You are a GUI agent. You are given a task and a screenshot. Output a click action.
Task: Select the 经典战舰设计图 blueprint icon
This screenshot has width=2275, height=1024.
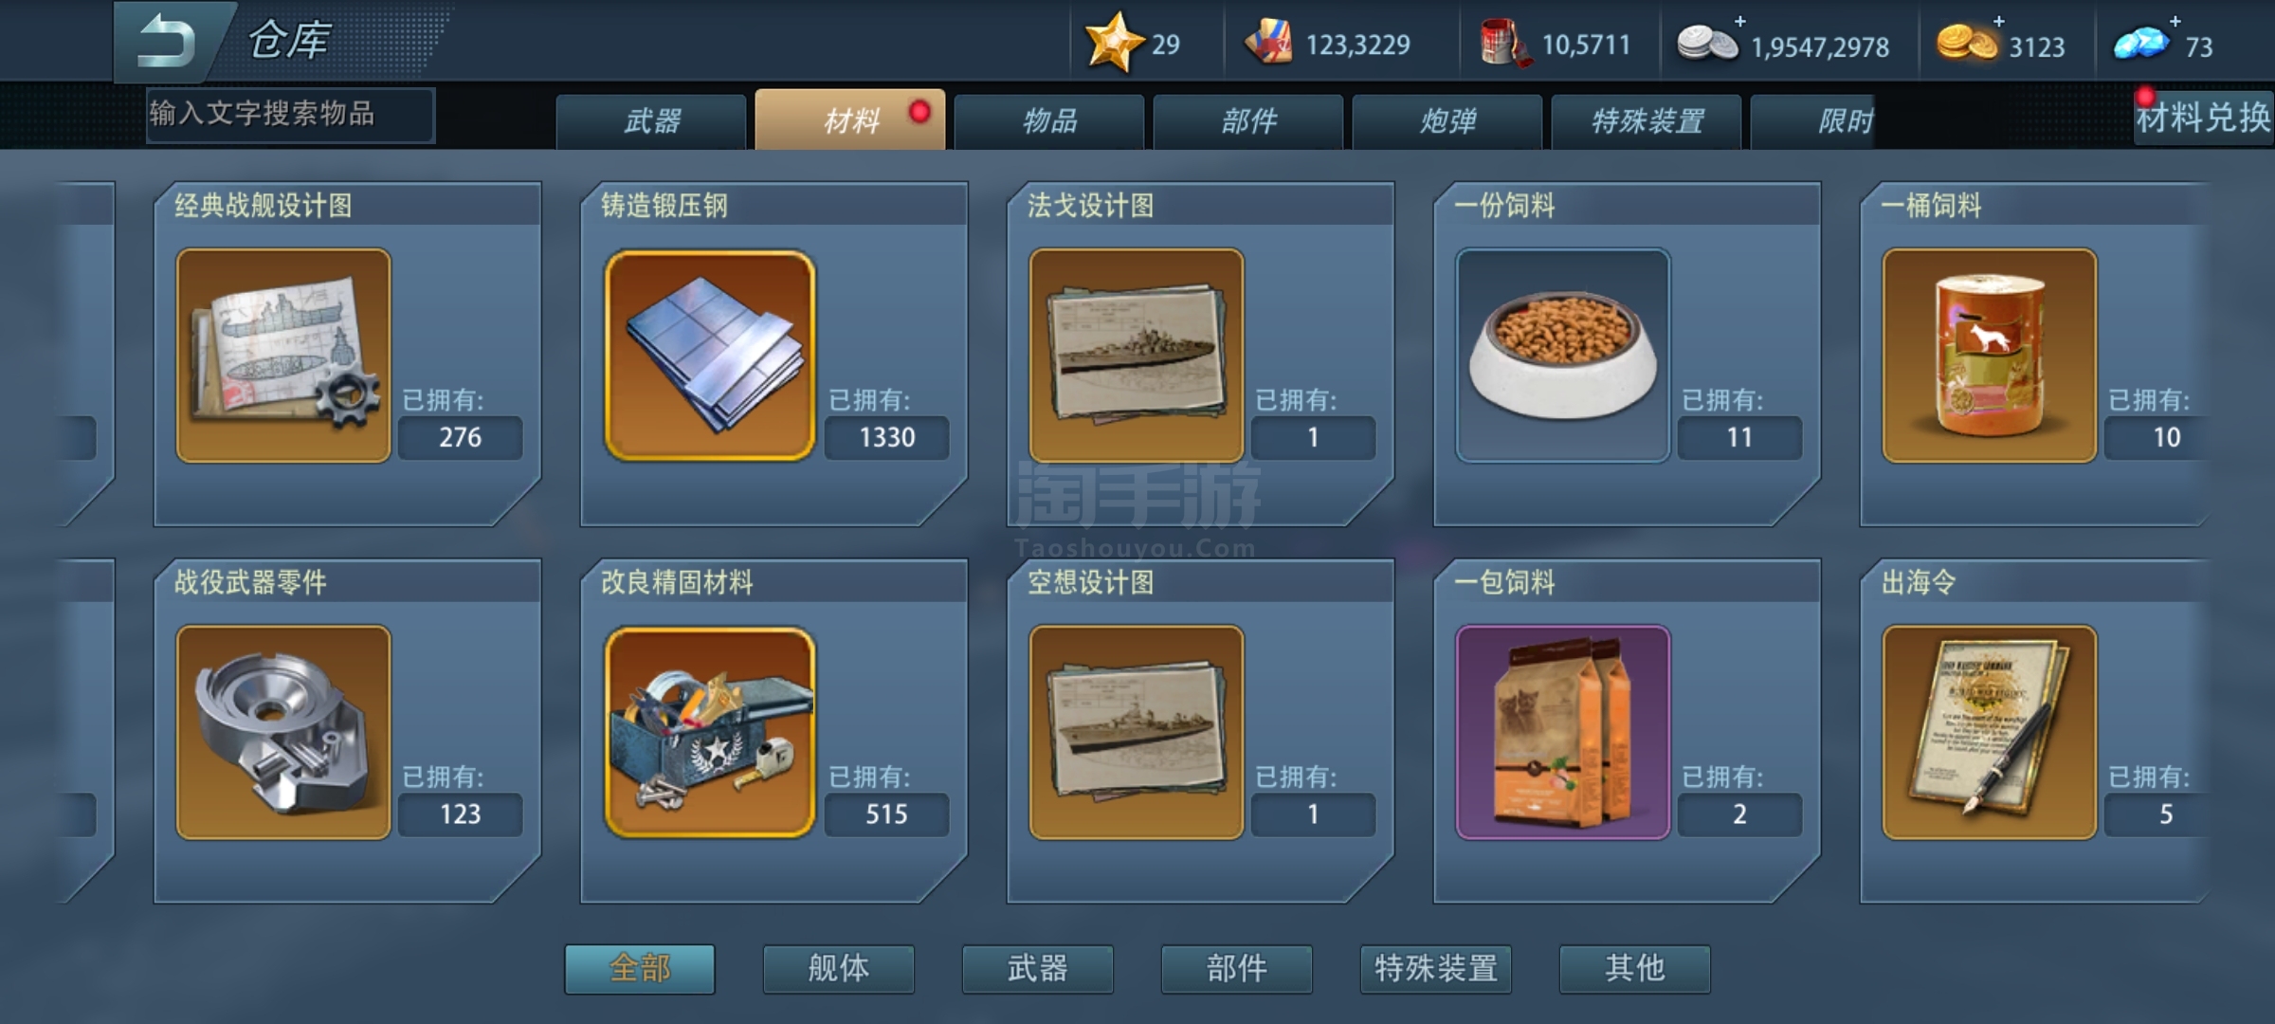[283, 356]
